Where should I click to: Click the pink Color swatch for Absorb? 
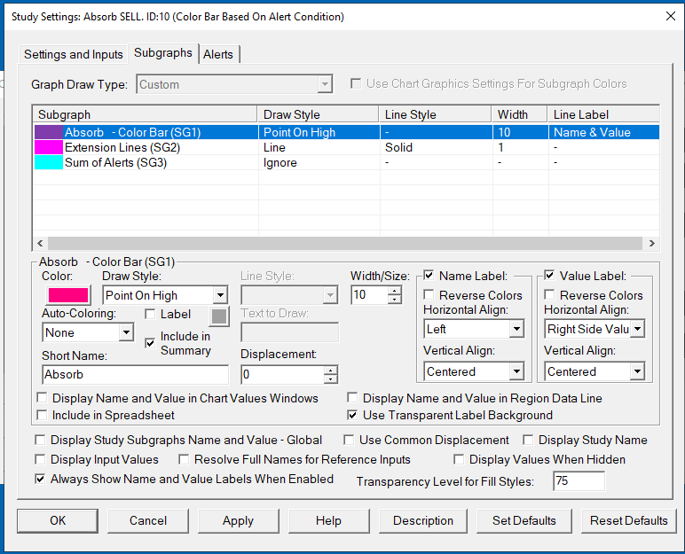pyautogui.click(x=66, y=295)
